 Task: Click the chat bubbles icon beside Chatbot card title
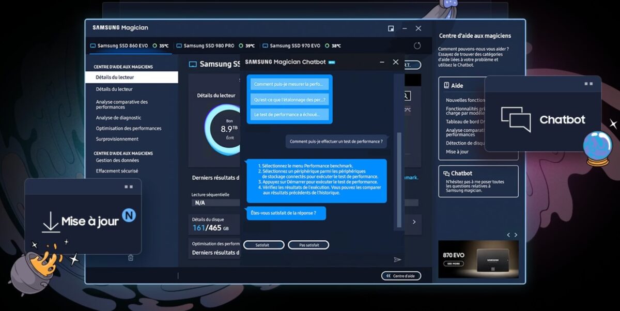(445, 173)
